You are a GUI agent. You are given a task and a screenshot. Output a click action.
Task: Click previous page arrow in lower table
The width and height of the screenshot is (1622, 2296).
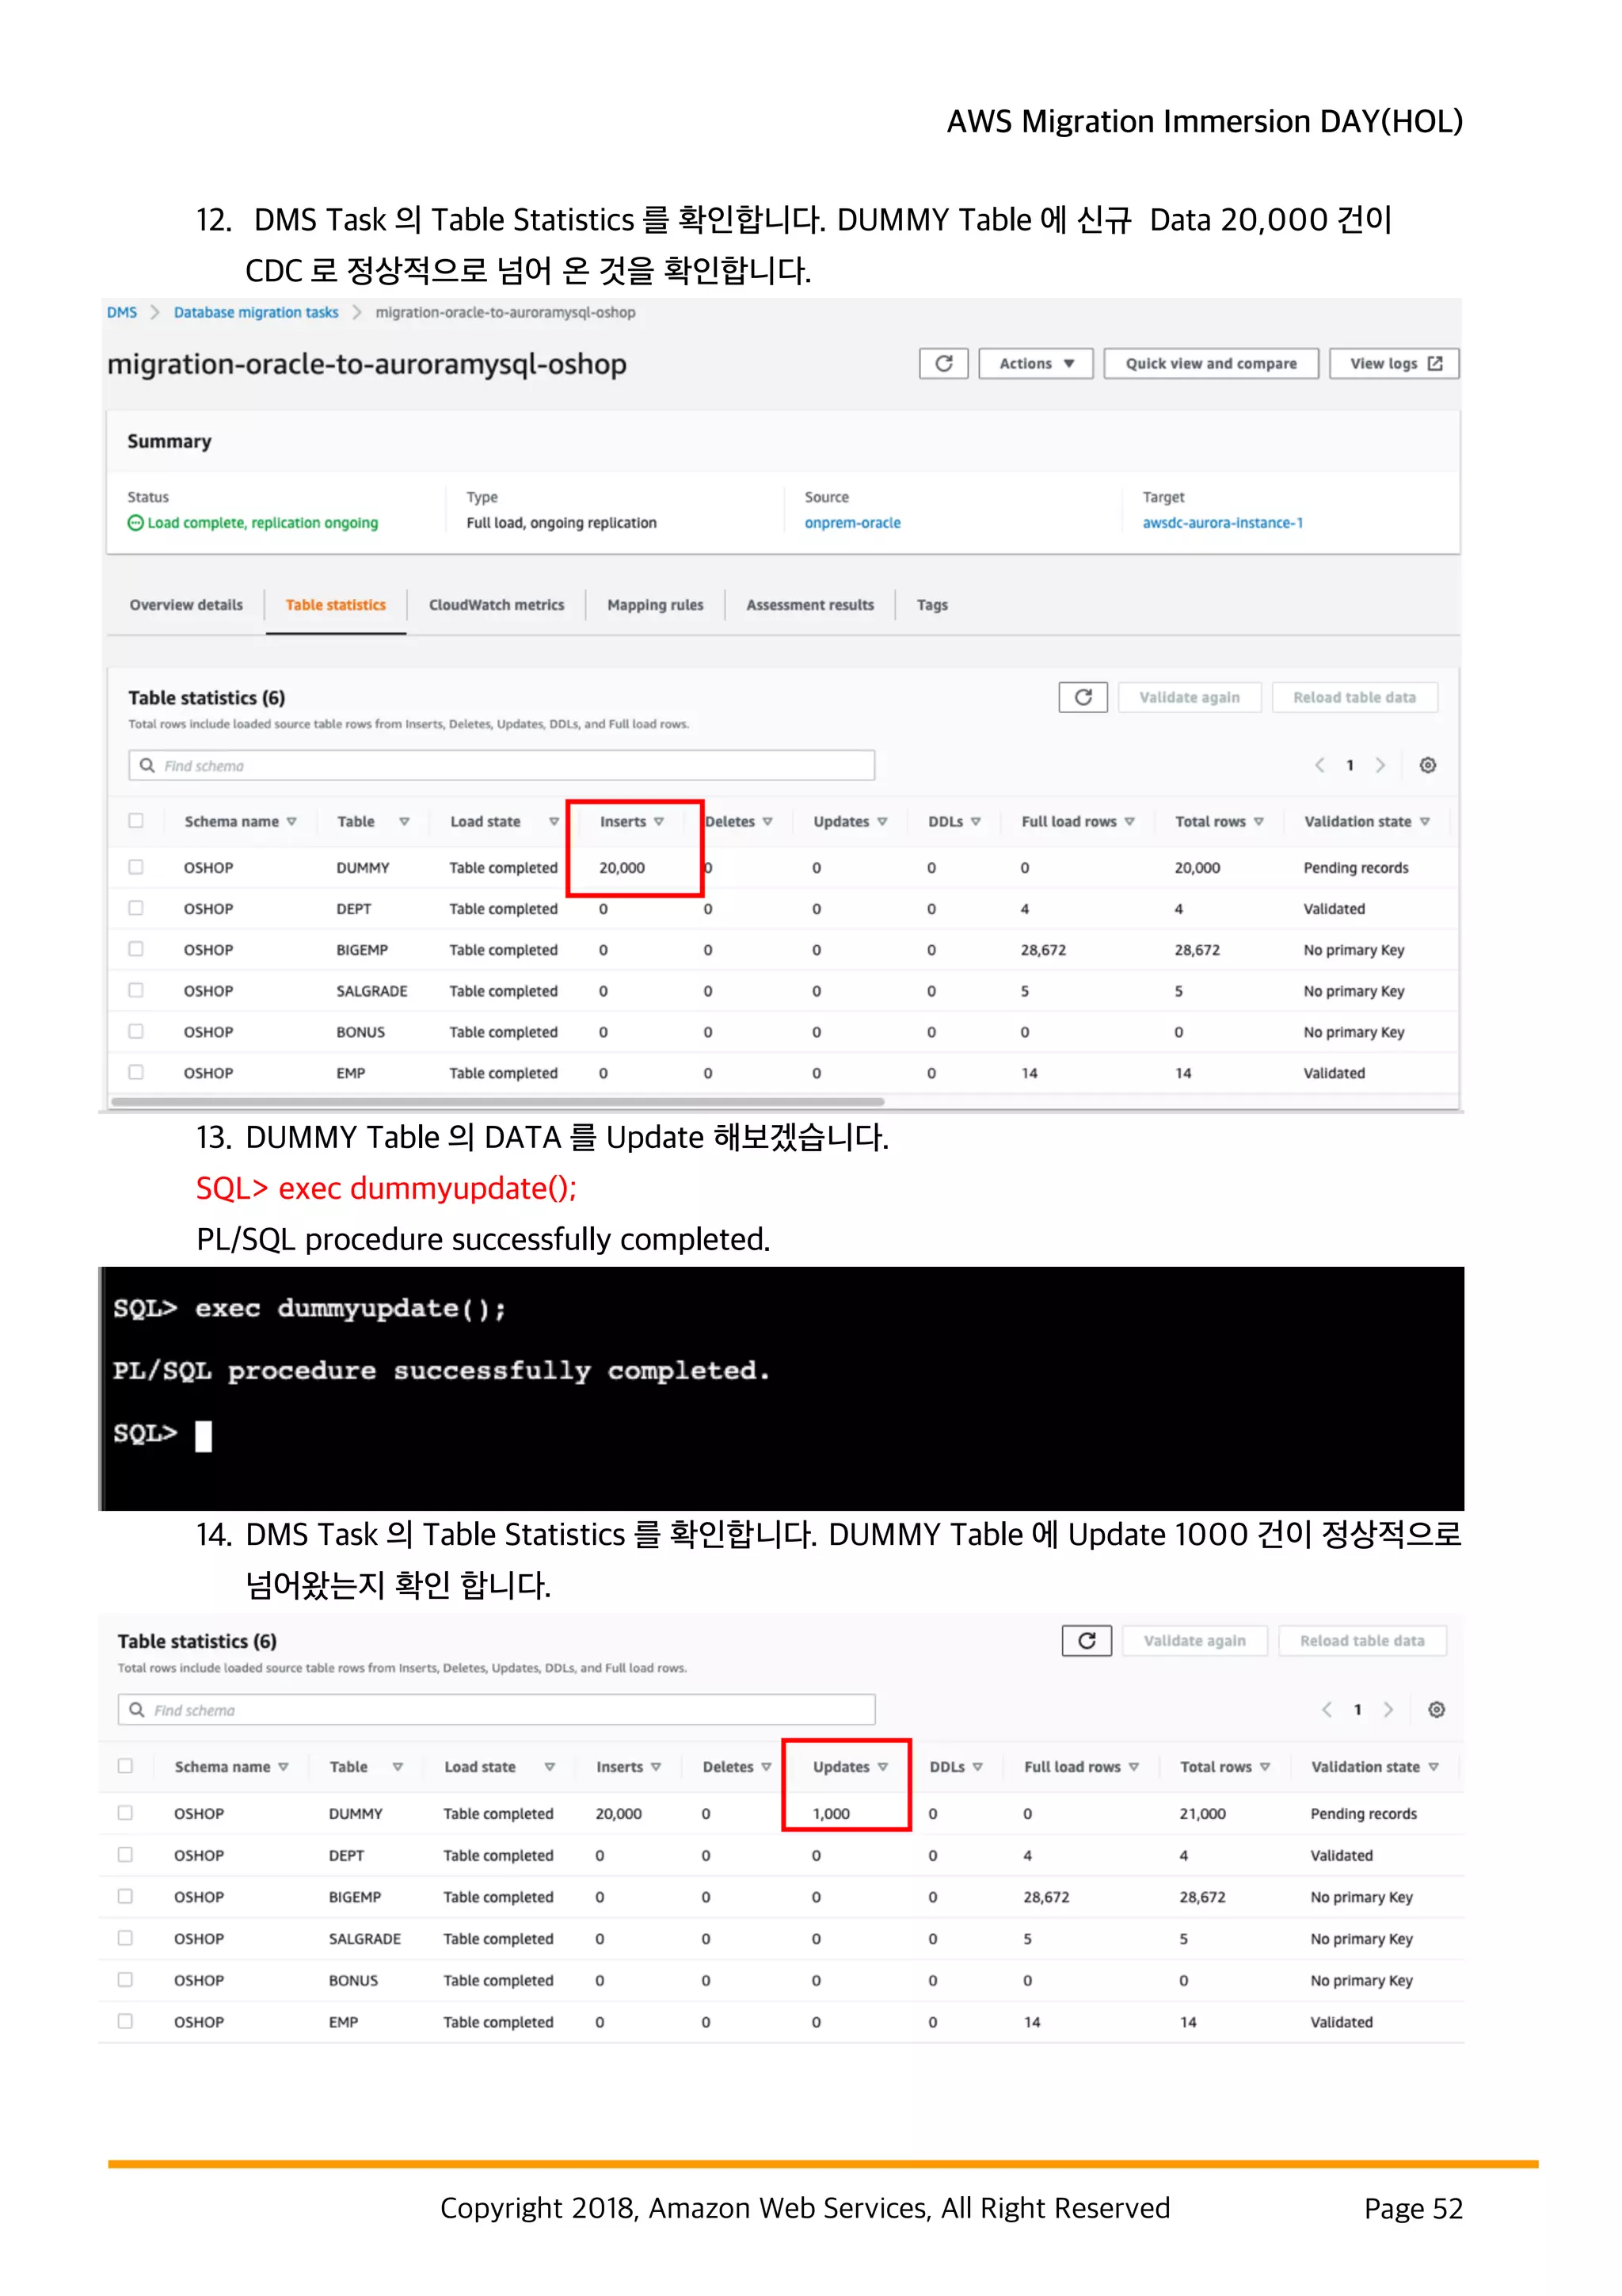[x=1326, y=1710]
